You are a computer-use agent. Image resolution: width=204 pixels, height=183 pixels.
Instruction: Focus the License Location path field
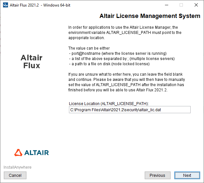point(129,110)
